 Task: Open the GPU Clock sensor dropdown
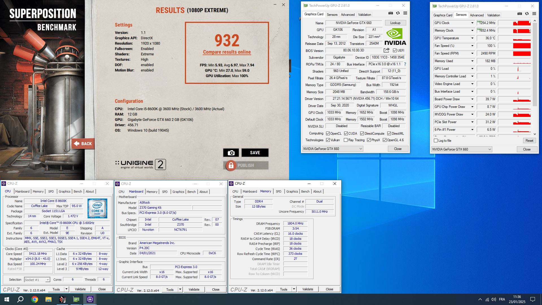(472, 23)
